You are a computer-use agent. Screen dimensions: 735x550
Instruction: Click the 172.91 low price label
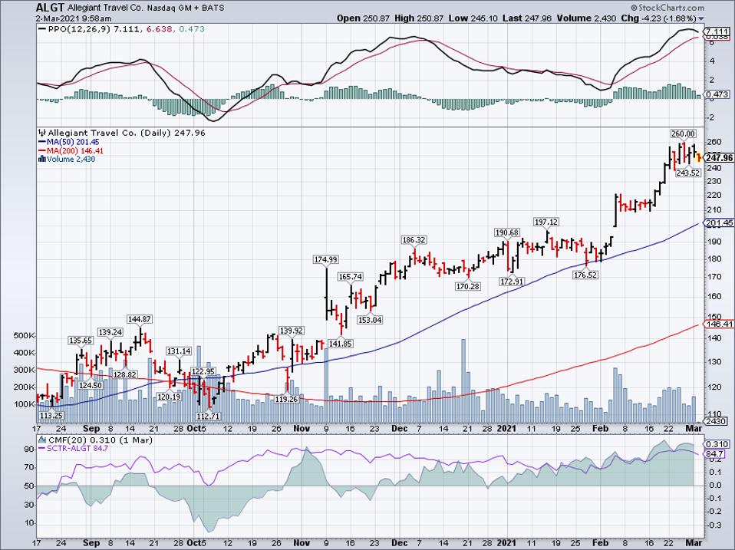pyautogui.click(x=512, y=282)
